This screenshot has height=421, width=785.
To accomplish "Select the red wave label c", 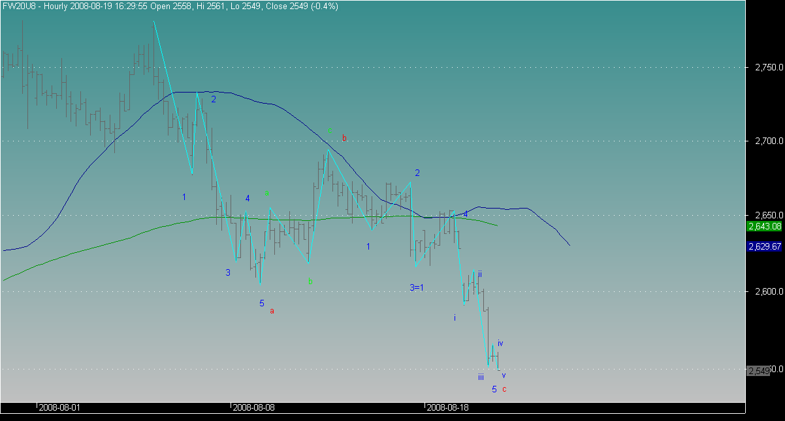I will pyautogui.click(x=504, y=389).
